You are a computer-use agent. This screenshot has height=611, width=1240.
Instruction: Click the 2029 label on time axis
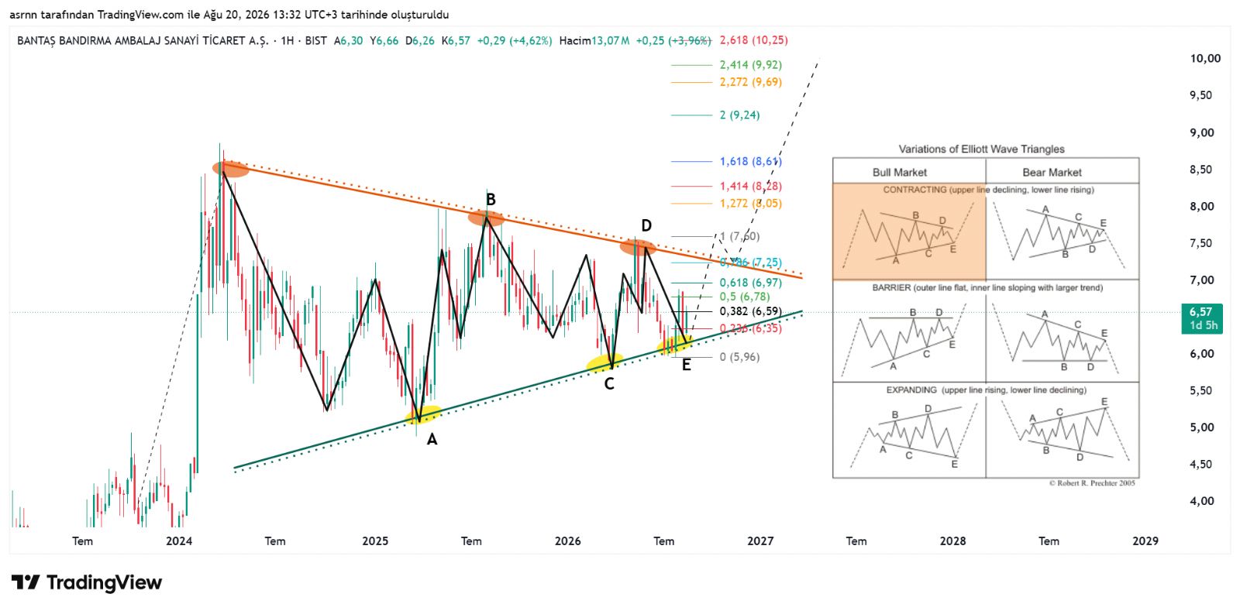click(1145, 541)
